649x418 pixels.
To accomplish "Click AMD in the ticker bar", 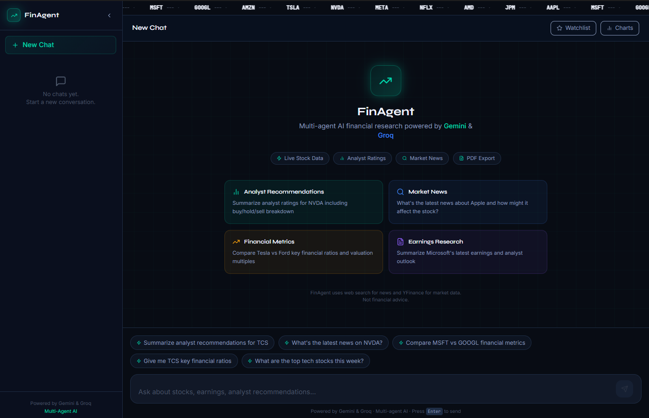I will tap(469, 7).
